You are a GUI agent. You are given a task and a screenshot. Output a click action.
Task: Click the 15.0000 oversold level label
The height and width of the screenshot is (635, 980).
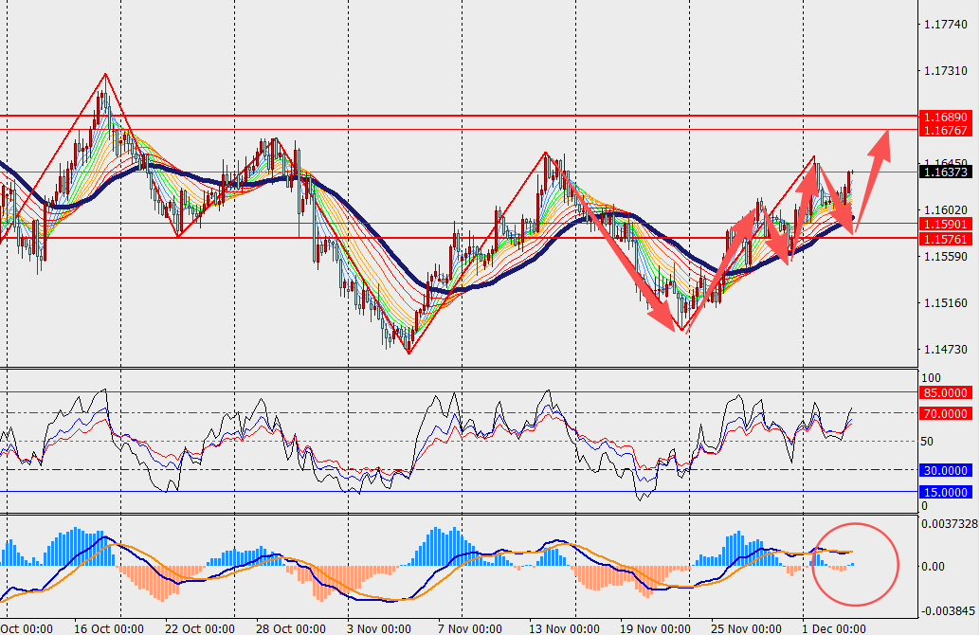pyautogui.click(x=947, y=492)
